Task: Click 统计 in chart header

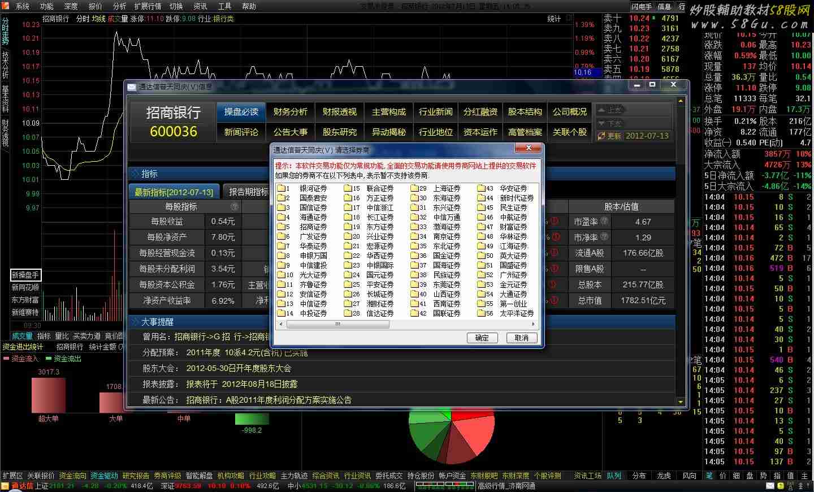Action: coord(554,19)
